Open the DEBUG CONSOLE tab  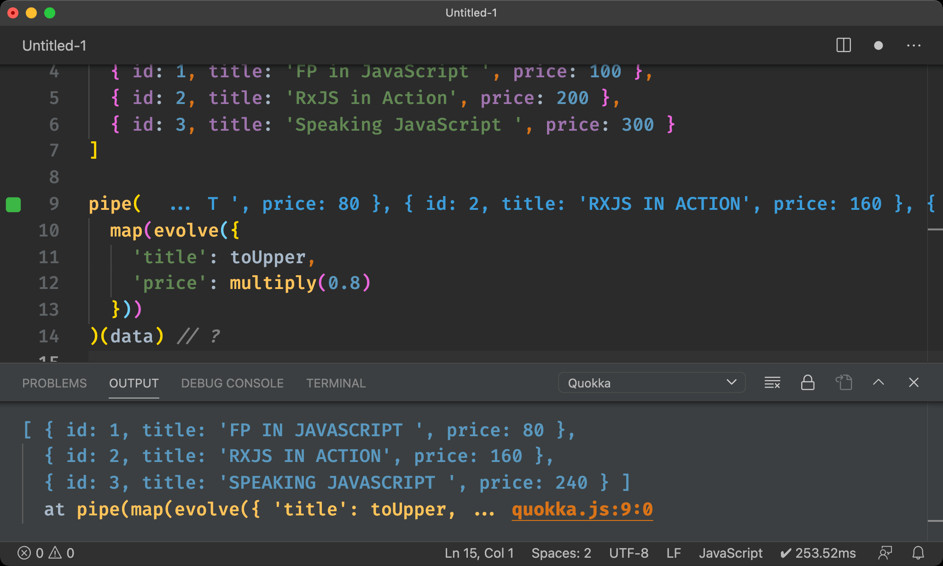[233, 383]
